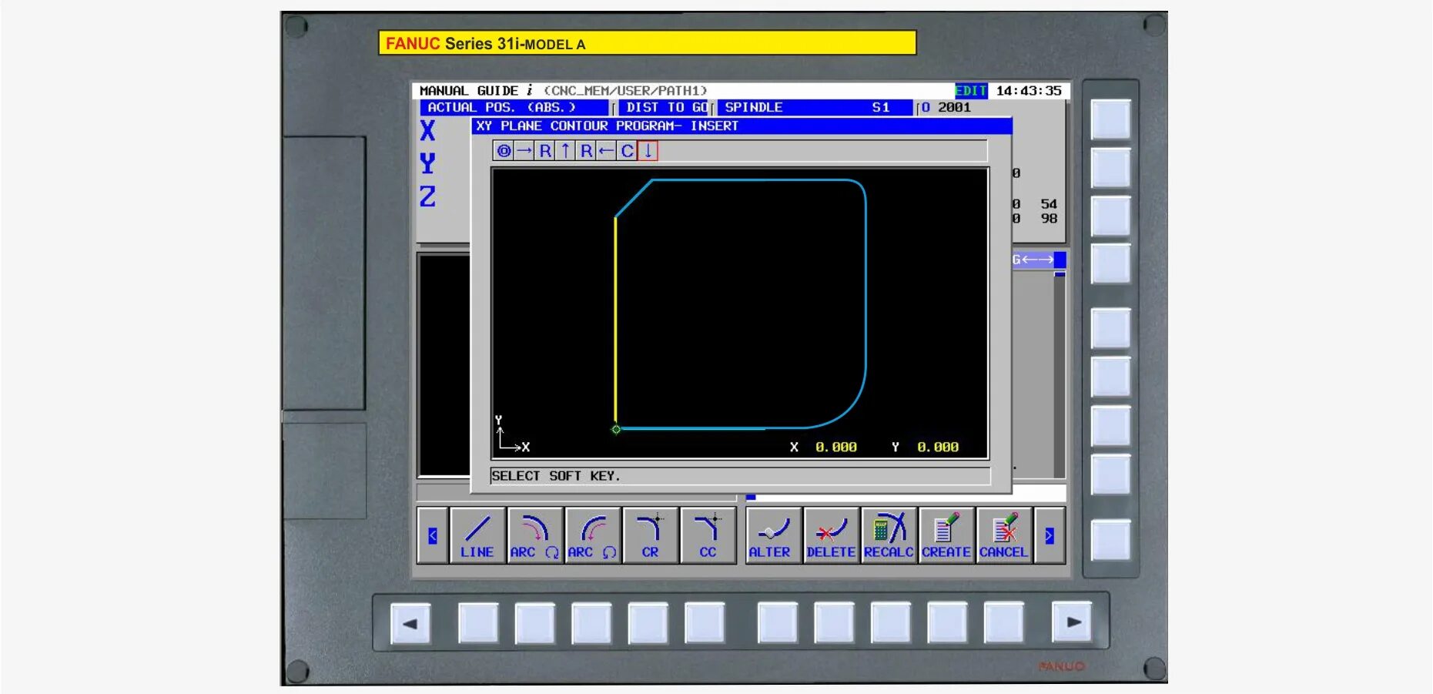Push the physical key beneath the CR soft key
Image resolution: width=1433 pixels, height=694 pixels.
click(x=648, y=622)
